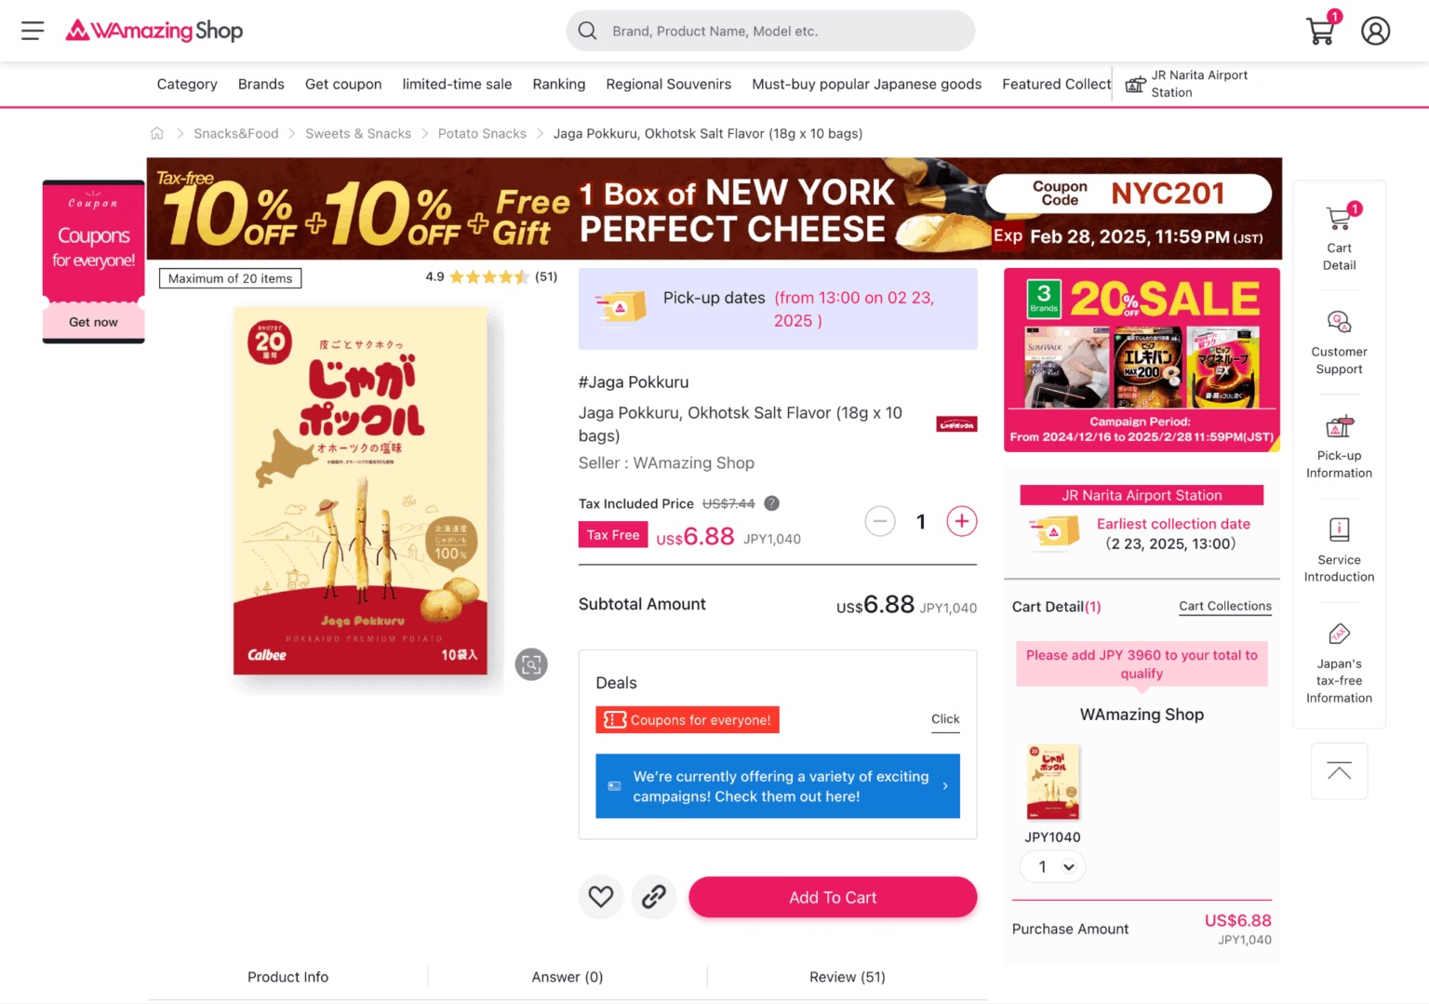Open image zoom search icon on product photo
Image resolution: width=1429 pixels, height=1004 pixels.
point(531,664)
